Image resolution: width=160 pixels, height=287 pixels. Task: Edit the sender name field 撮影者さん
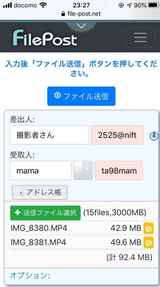coord(49,135)
